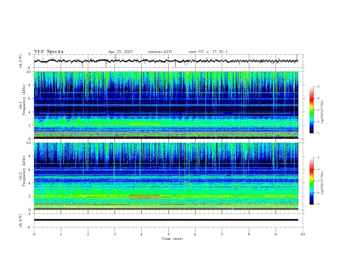Click the ch.3 flat voltage trace

(x=166, y=220)
